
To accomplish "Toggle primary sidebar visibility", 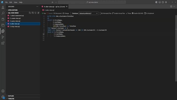I will [x=157, y=2].
